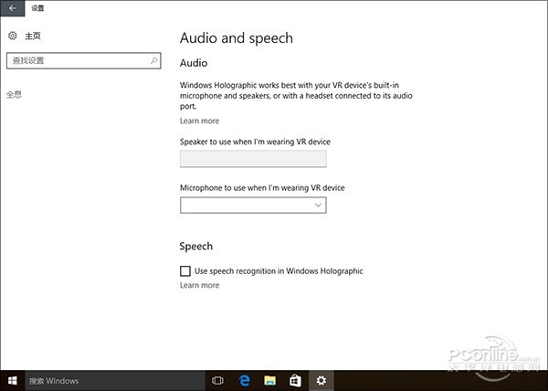Click the Microphone to use label
The height and width of the screenshot is (391, 548).
click(262, 188)
